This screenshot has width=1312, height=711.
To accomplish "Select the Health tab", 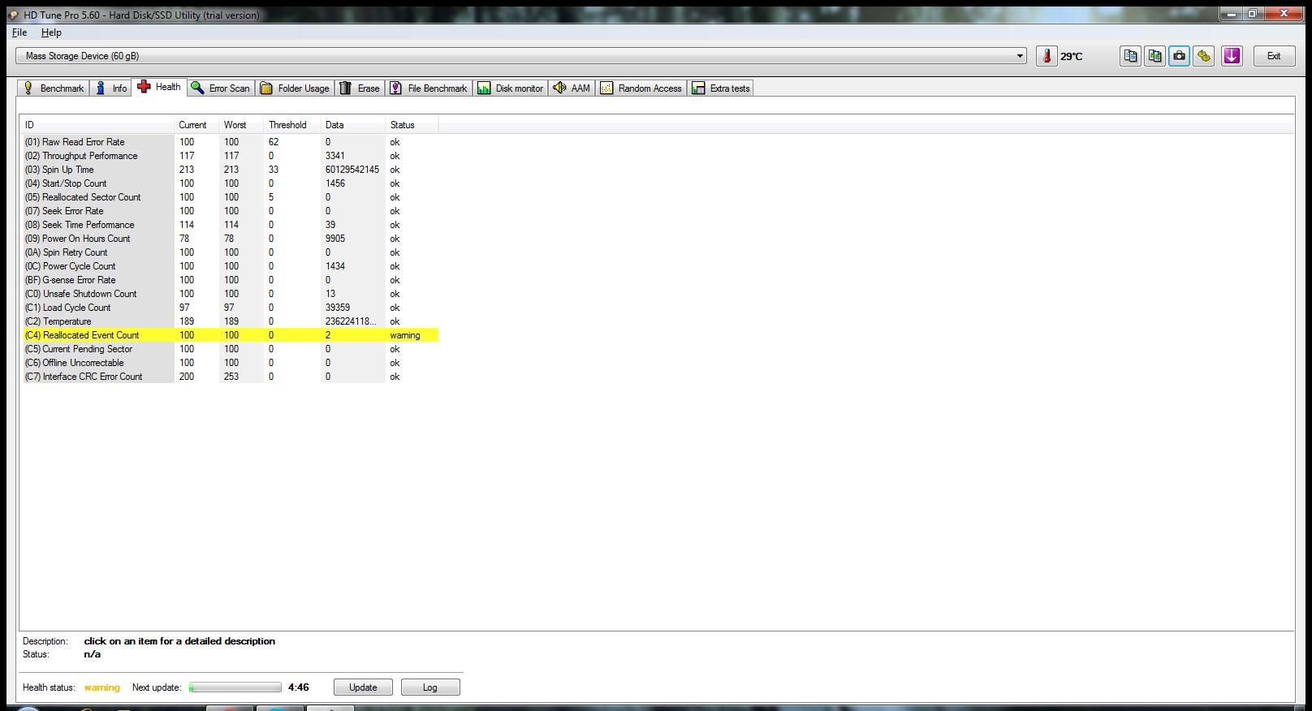I will 160,87.
